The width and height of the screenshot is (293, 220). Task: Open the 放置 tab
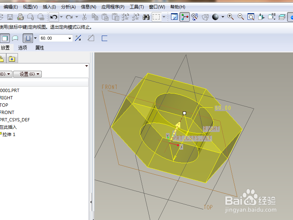[5, 48]
